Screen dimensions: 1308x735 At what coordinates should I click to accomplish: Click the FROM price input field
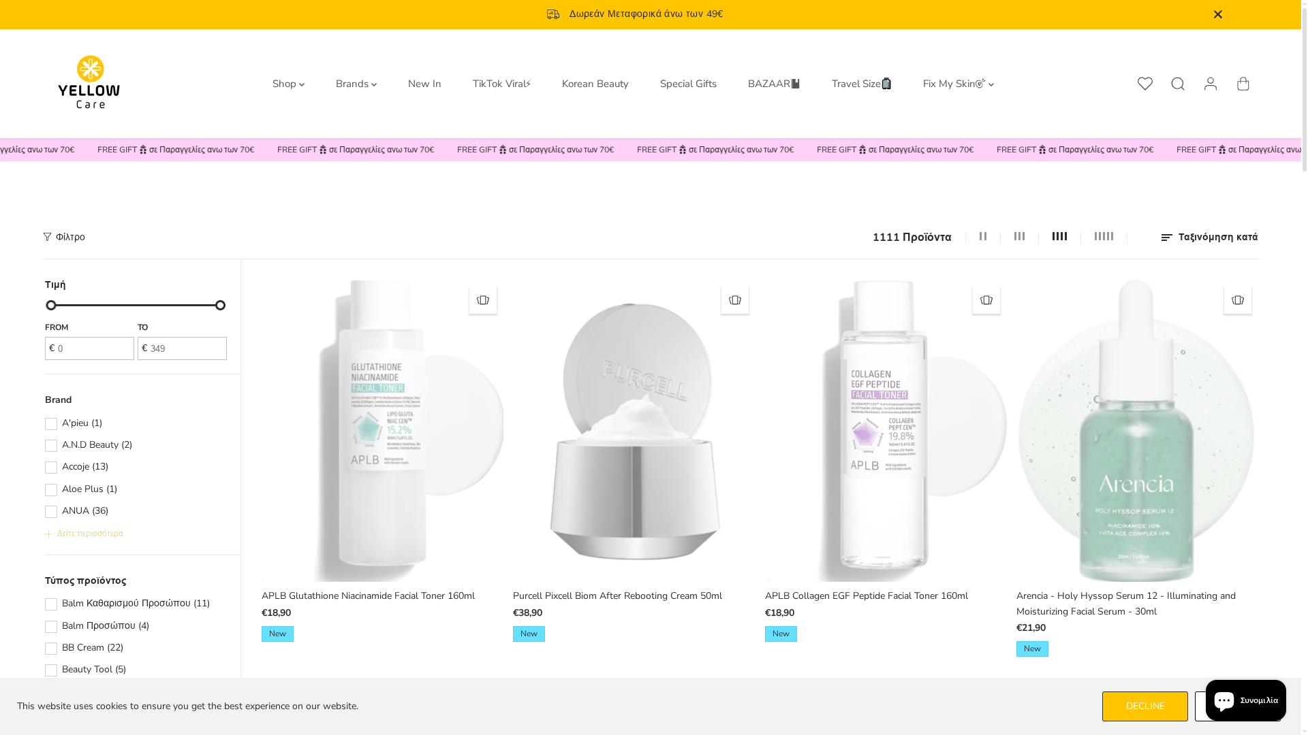(89, 348)
